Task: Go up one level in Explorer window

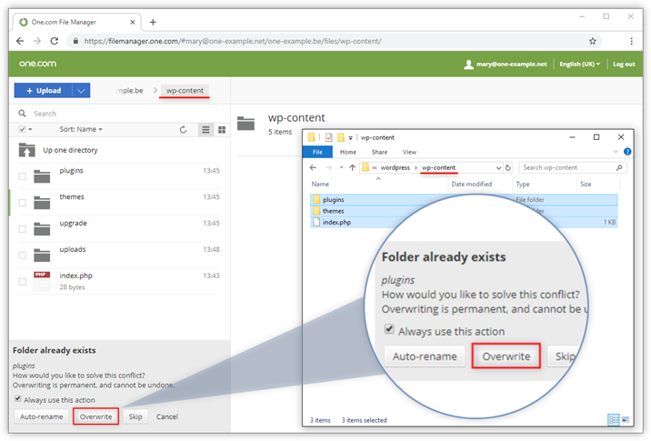Action: tap(352, 168)
